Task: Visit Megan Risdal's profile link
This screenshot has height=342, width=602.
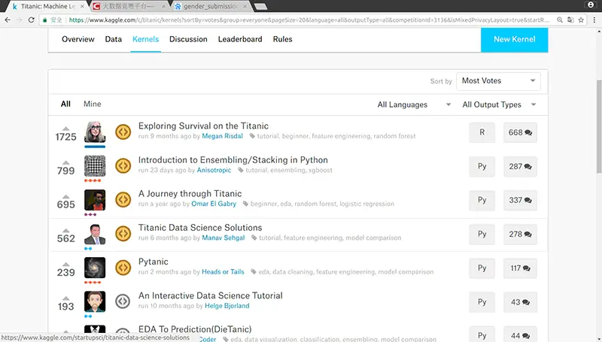Action: [x=222, y=136]
